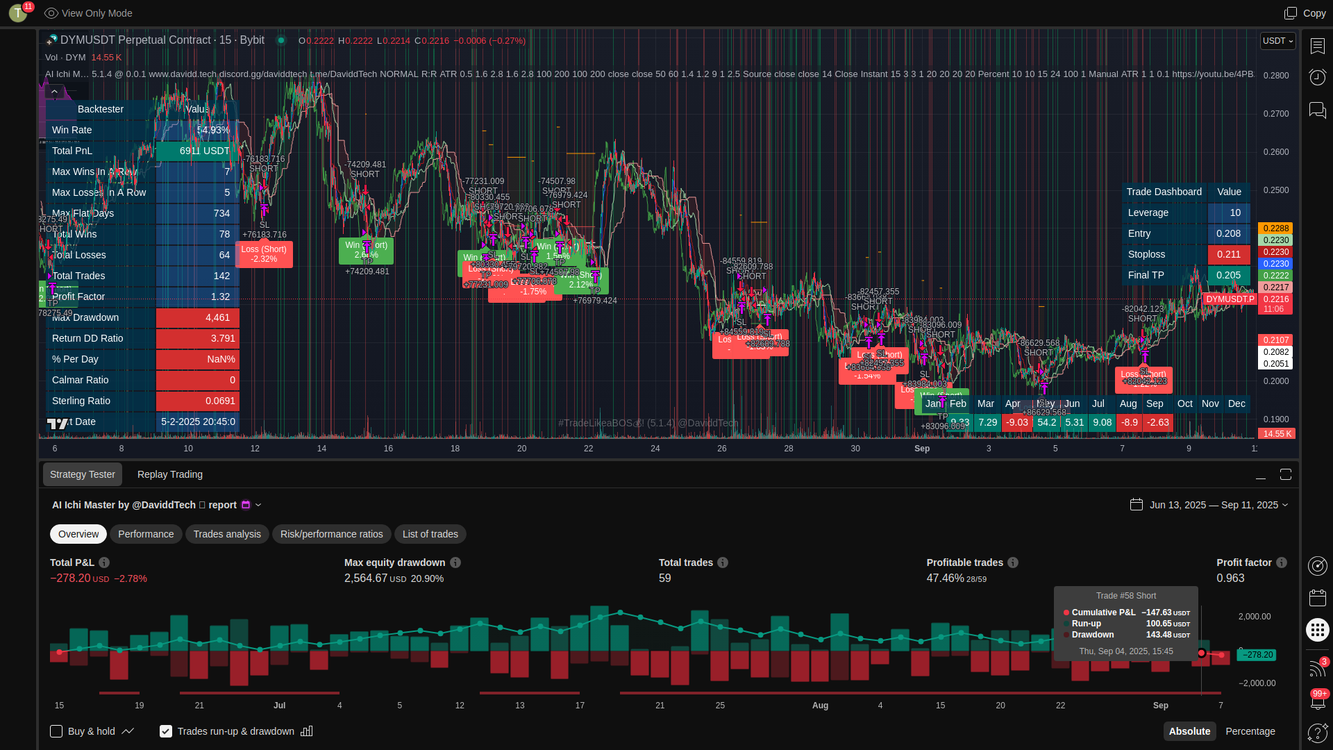The image size is (1333, 750).
Task: Click the Vol · DYM legend
Action: [x=65, y=58]
